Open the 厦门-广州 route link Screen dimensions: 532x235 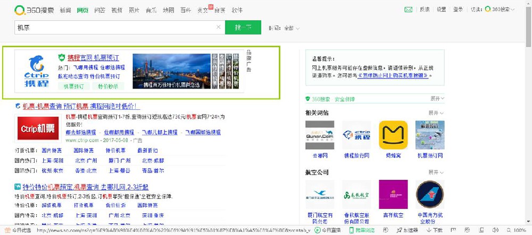click(119, 161)
